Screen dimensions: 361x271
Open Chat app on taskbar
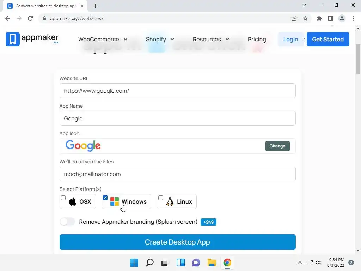196,263
